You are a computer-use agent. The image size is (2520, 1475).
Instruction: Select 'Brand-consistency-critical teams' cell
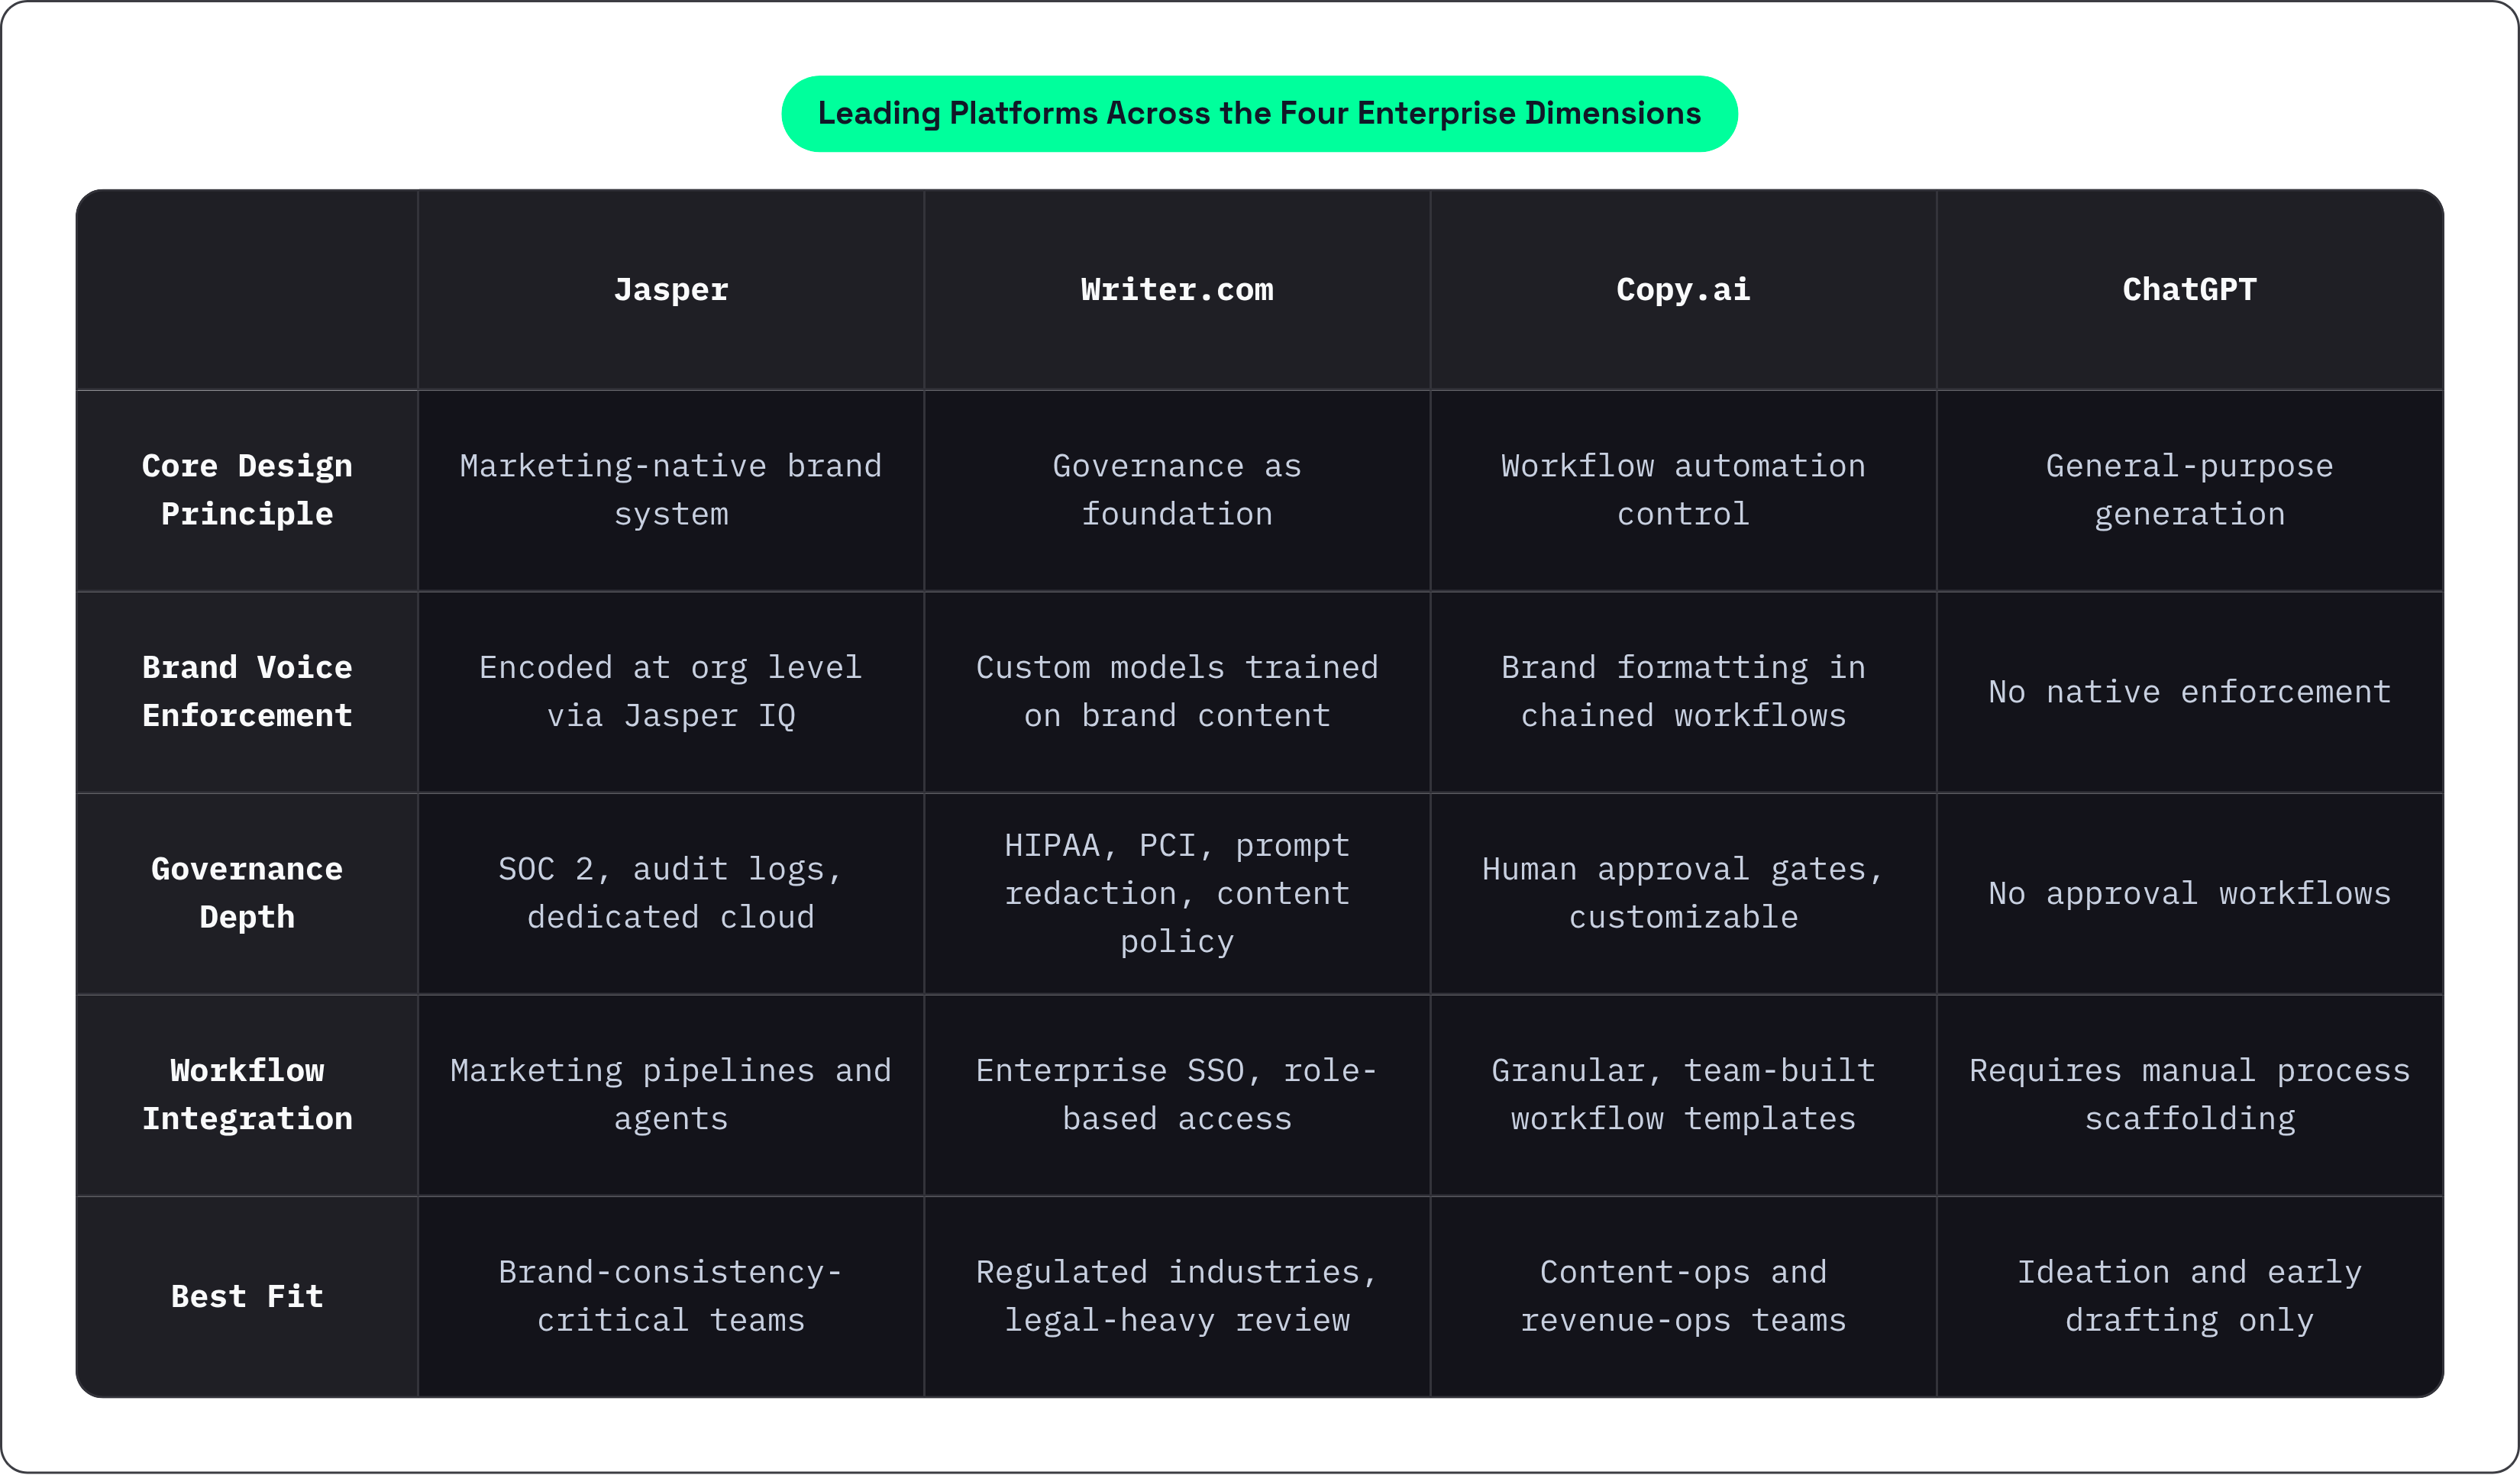point(671,1297)
